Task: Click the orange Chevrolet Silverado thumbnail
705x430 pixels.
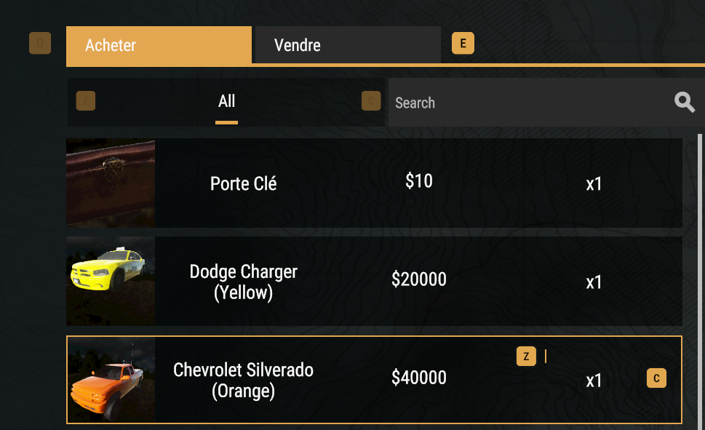Action: [x=111, y=380]
